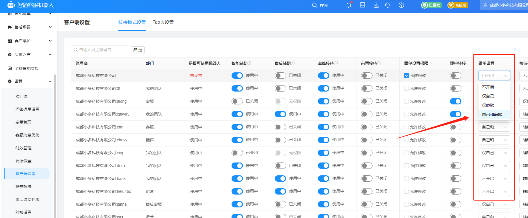Open 转接设置 in the sidebar

pos(23,161)
